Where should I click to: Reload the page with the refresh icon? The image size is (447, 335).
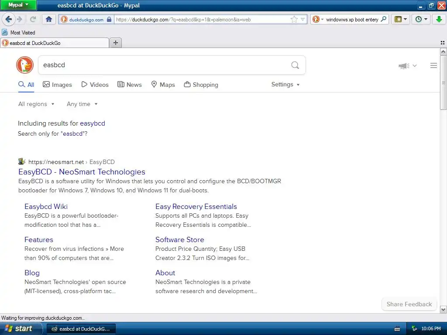click(33, 19)
